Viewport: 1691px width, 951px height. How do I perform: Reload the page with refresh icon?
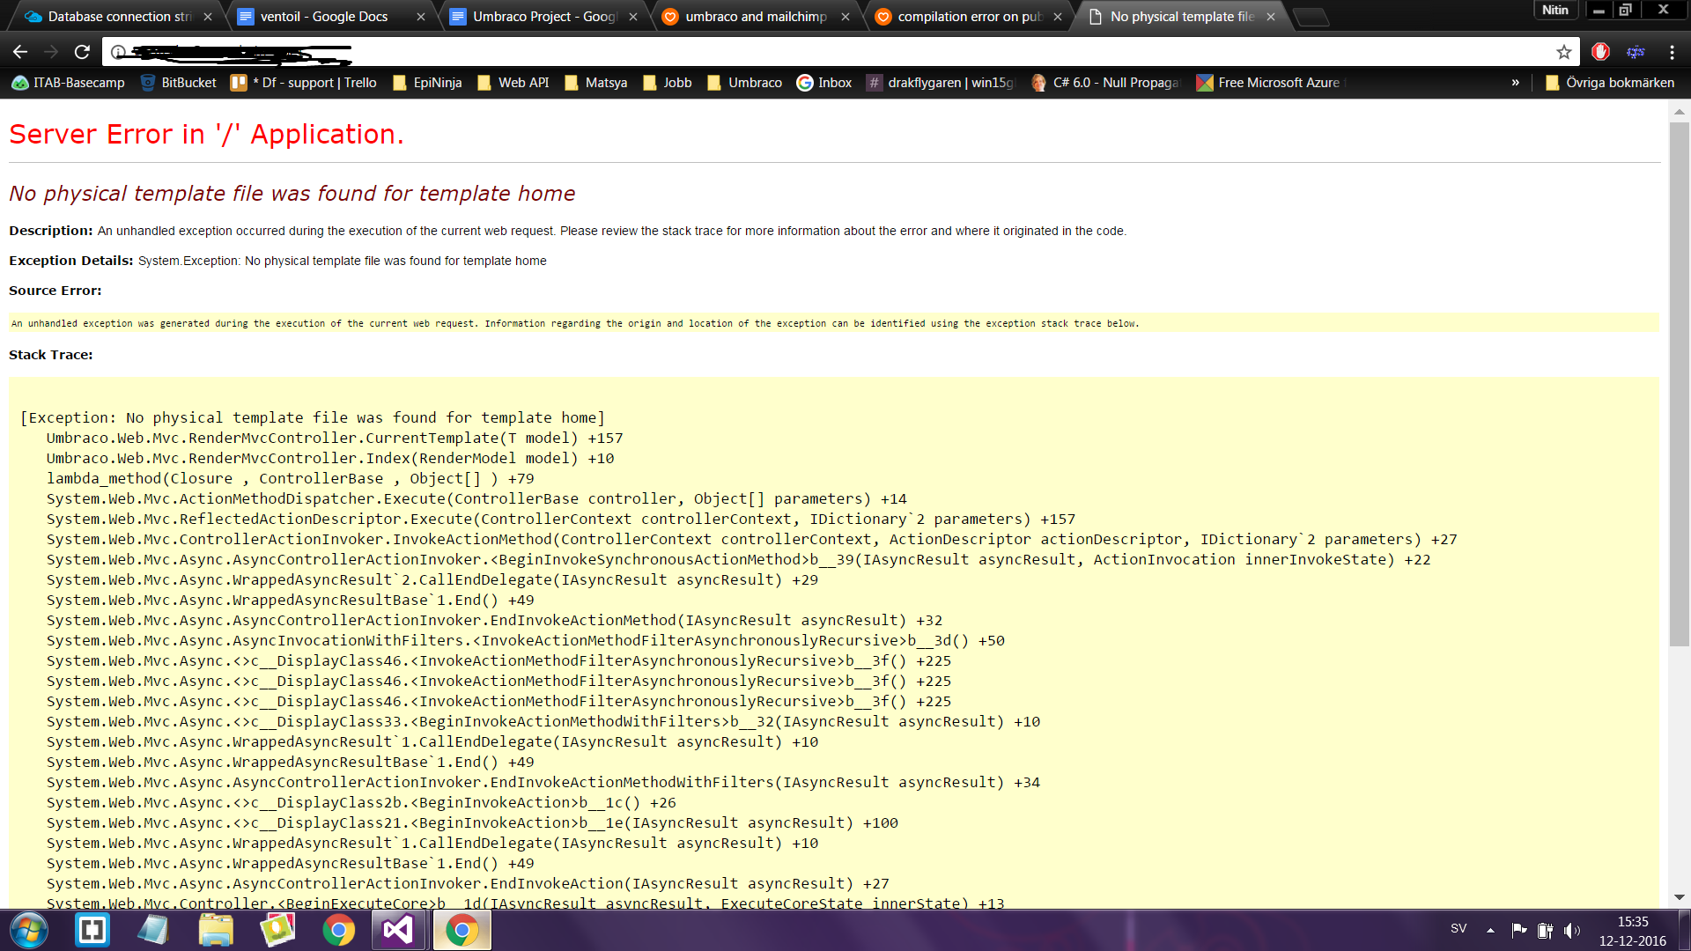82,52
